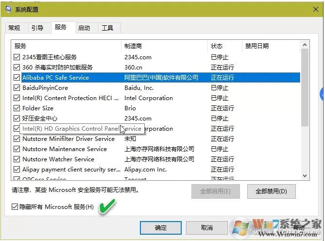Image resolution: width=325 pixels, height=241 pixels.
Task: Select Nutstore Maintenance Service name
Action: [65, 149]
